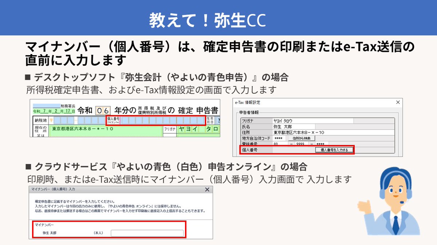Click the 教えて！弥生CC header title
Viewport: 437px width, 245px height.
207,20
